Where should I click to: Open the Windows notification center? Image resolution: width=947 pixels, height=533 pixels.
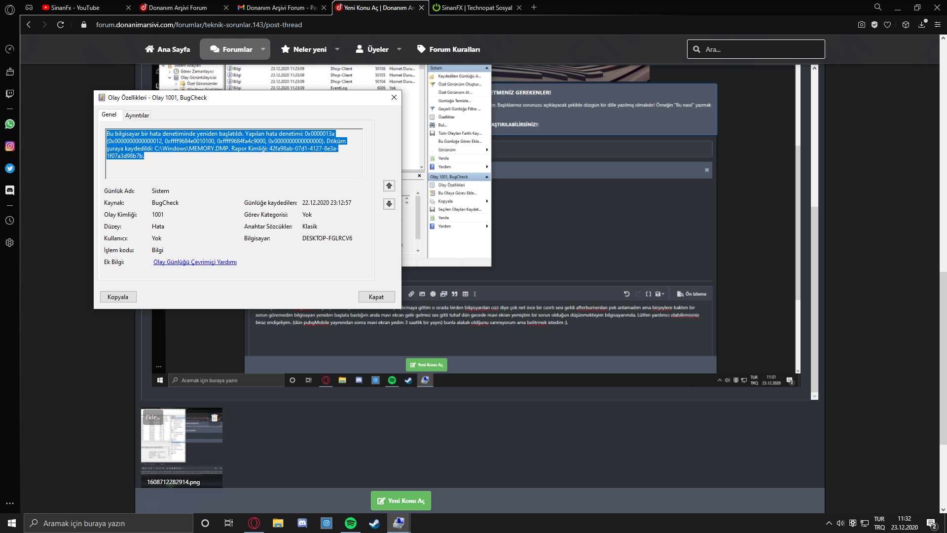click(x=932, y=524)
